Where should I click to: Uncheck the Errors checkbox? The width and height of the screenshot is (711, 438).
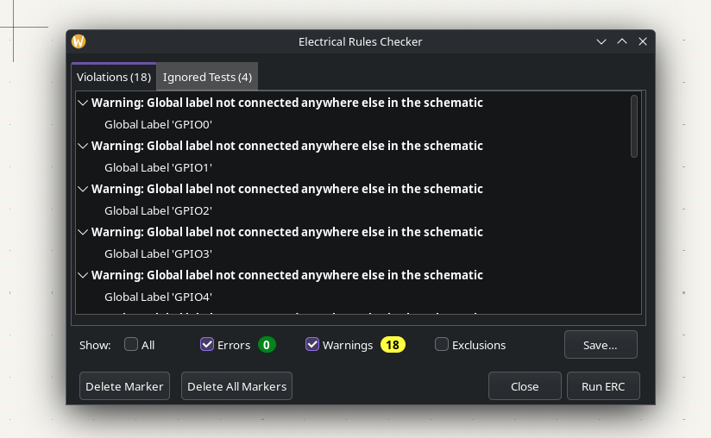coord(207,345)
